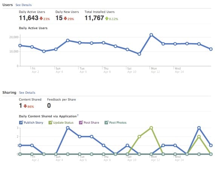Click the Update Status peak point at value 3
This screenshot has height=169, width=215.
151,128
